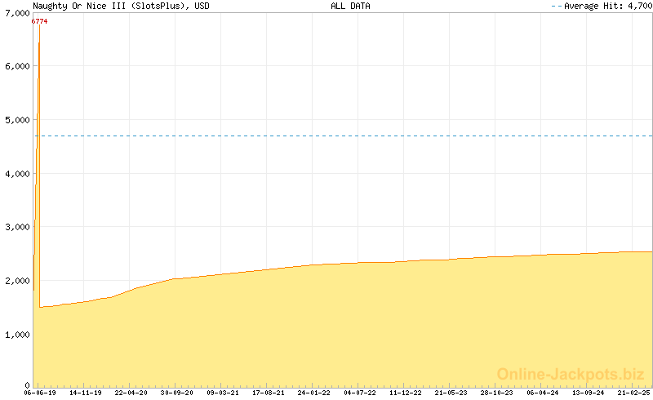Click the red 6774 peak value label
The height and width of the screenshot is (400, 653).
click(x=39, y=21)
